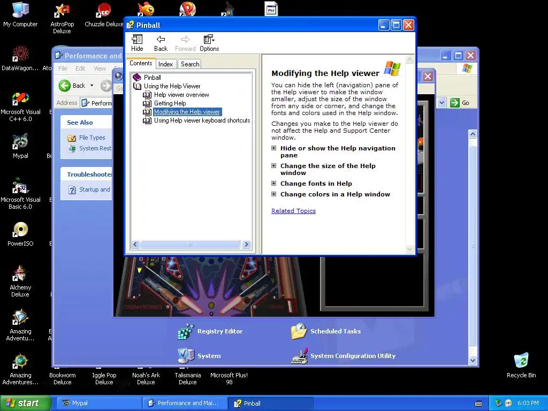Open the address bar dropdown arrow
Screen dimensions: 548x411
[442, 103]
